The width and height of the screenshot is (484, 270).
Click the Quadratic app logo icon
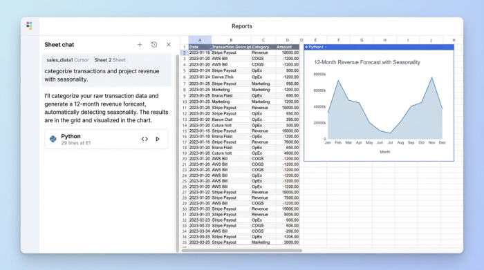[29, 26]
